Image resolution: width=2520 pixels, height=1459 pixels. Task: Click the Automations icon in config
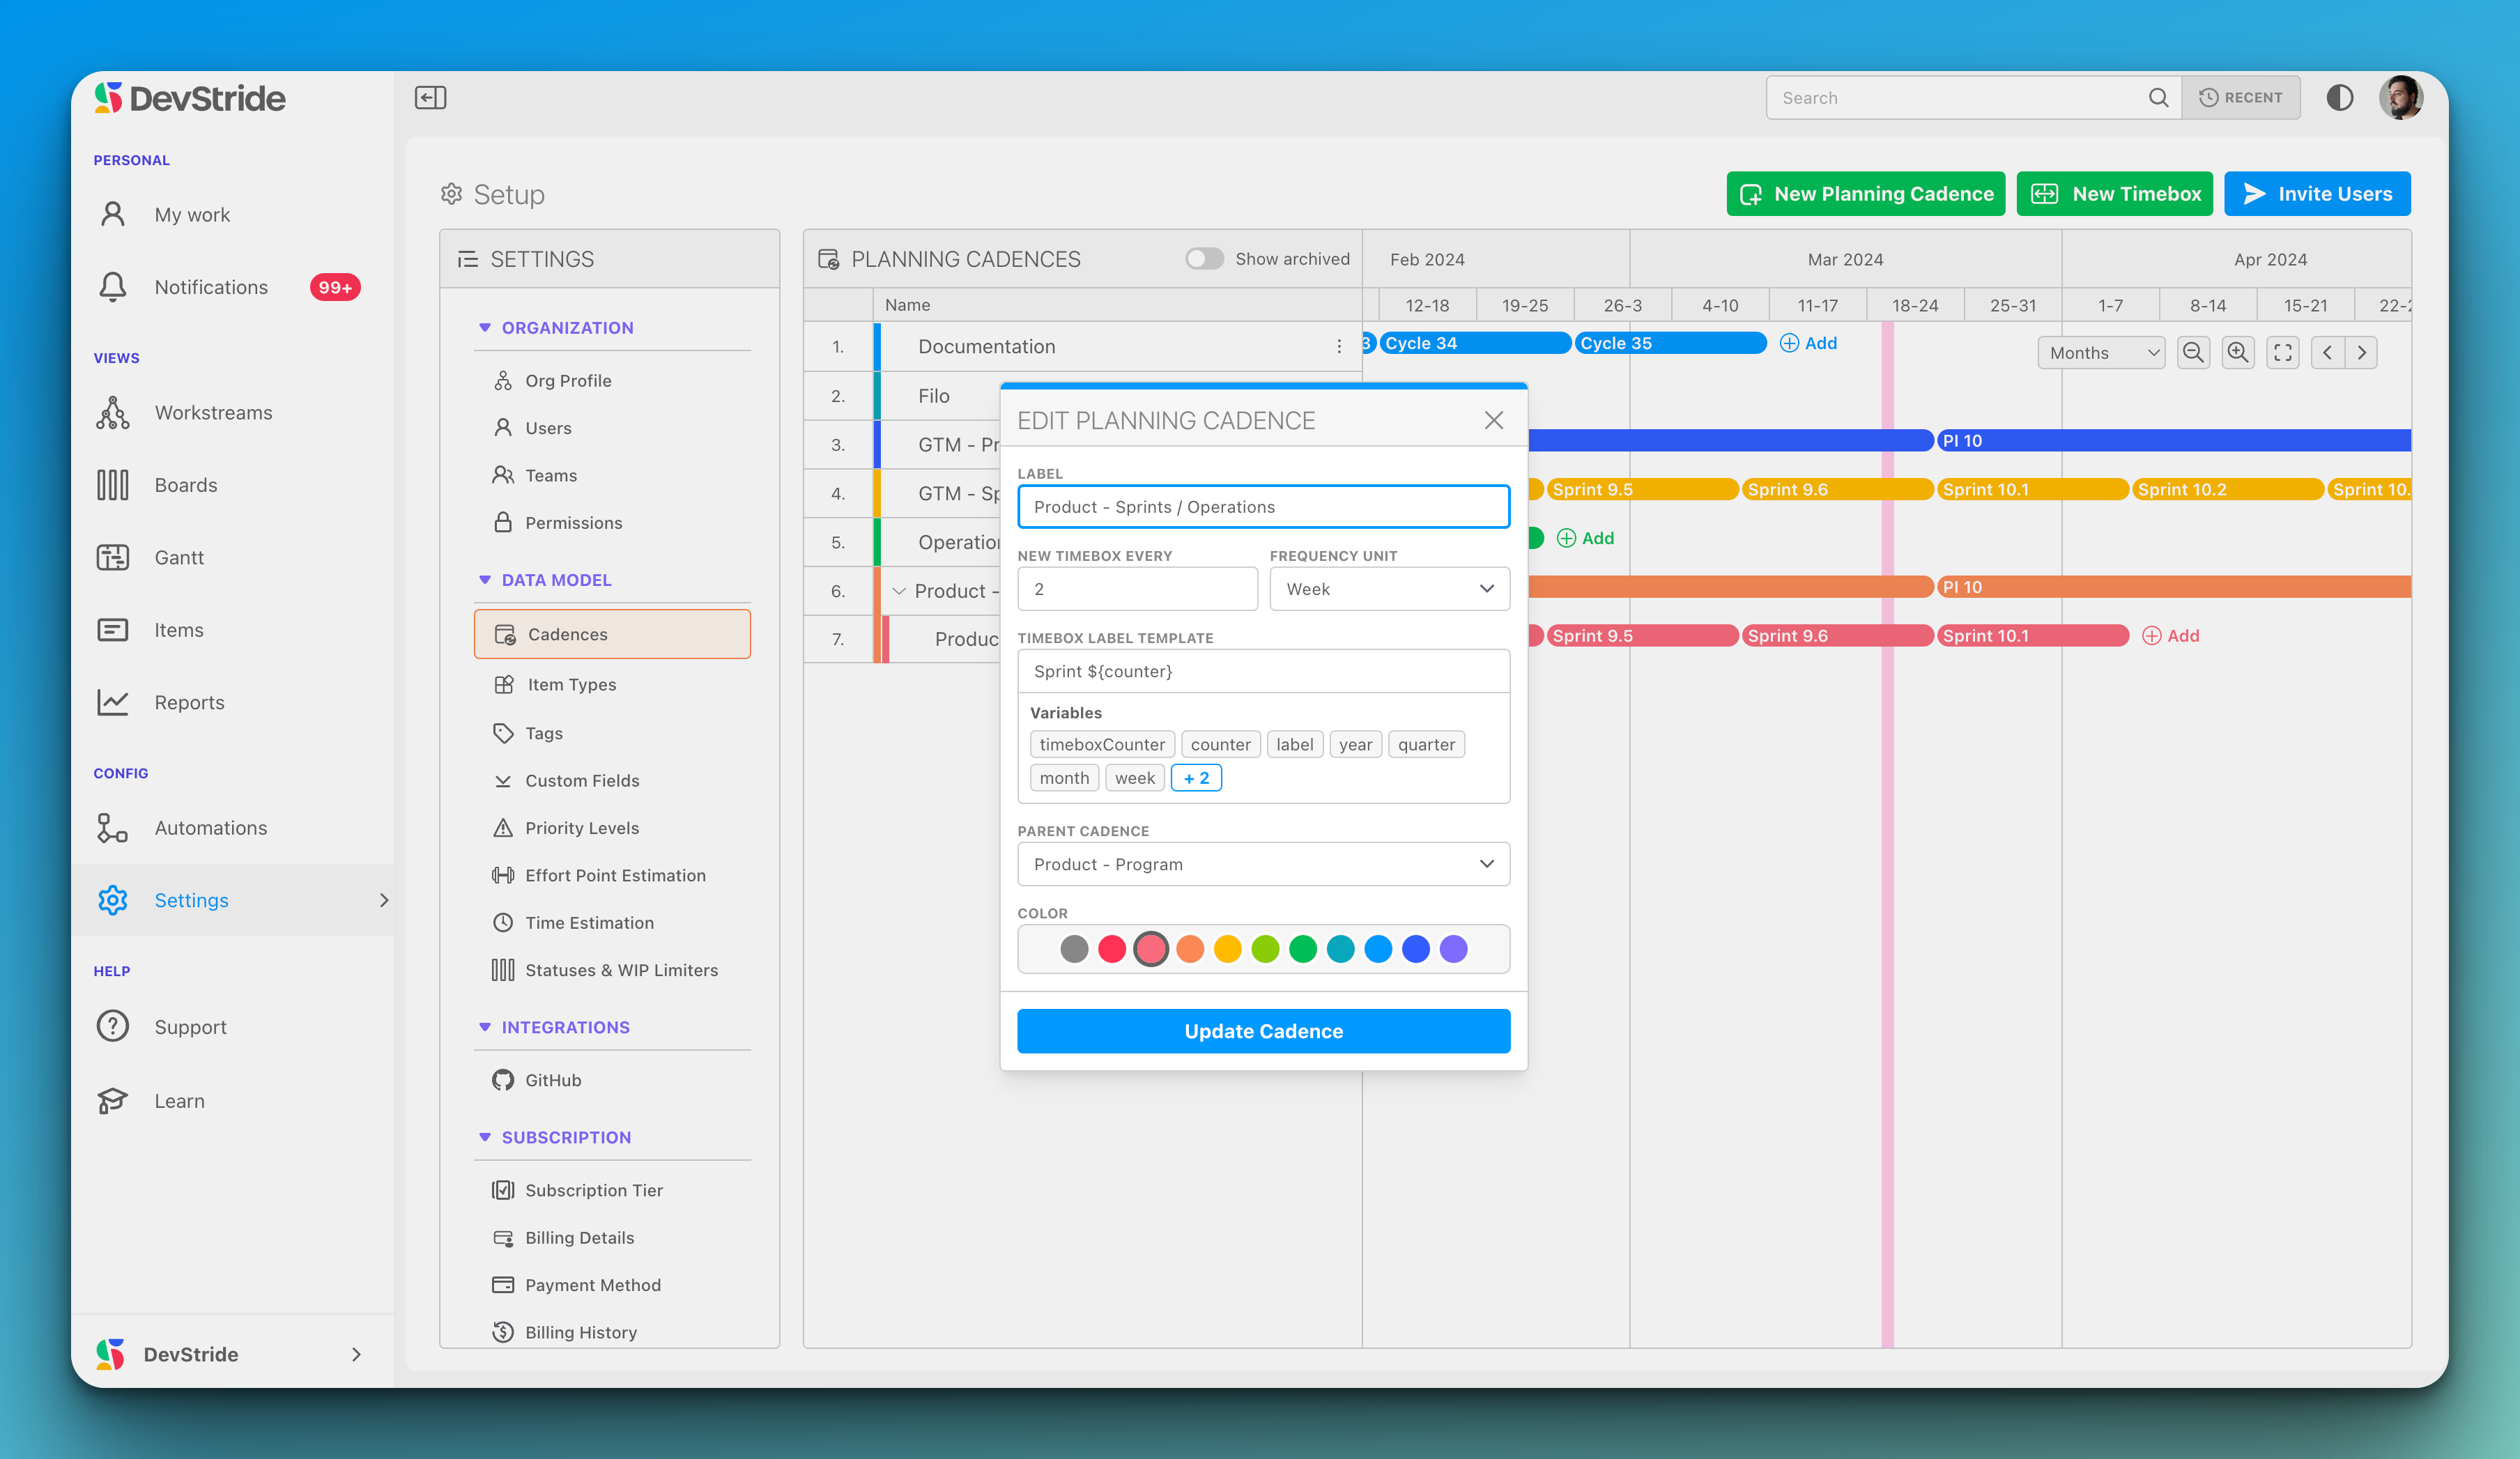click(x=114, y=827)
